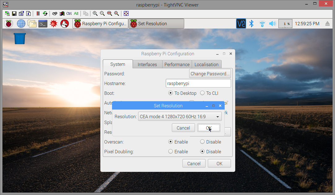The width and height of the screenshot is (335, 195).
Task: Switch to the Localisation tab
Action: 207,64
